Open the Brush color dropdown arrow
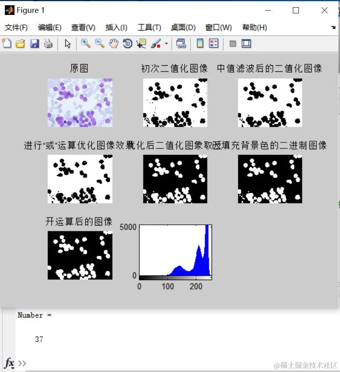Screen dimensions: 340x372 166,44
